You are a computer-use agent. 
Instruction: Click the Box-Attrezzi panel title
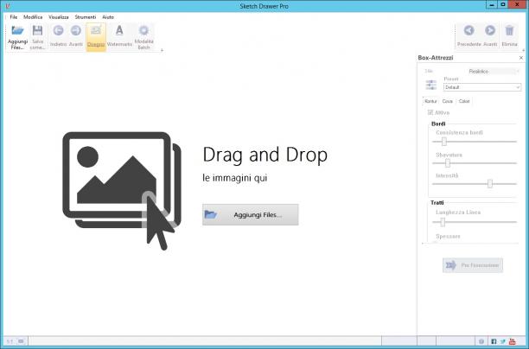436,58
